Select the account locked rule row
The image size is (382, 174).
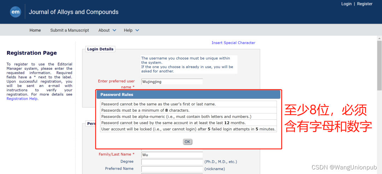(189, 129)
